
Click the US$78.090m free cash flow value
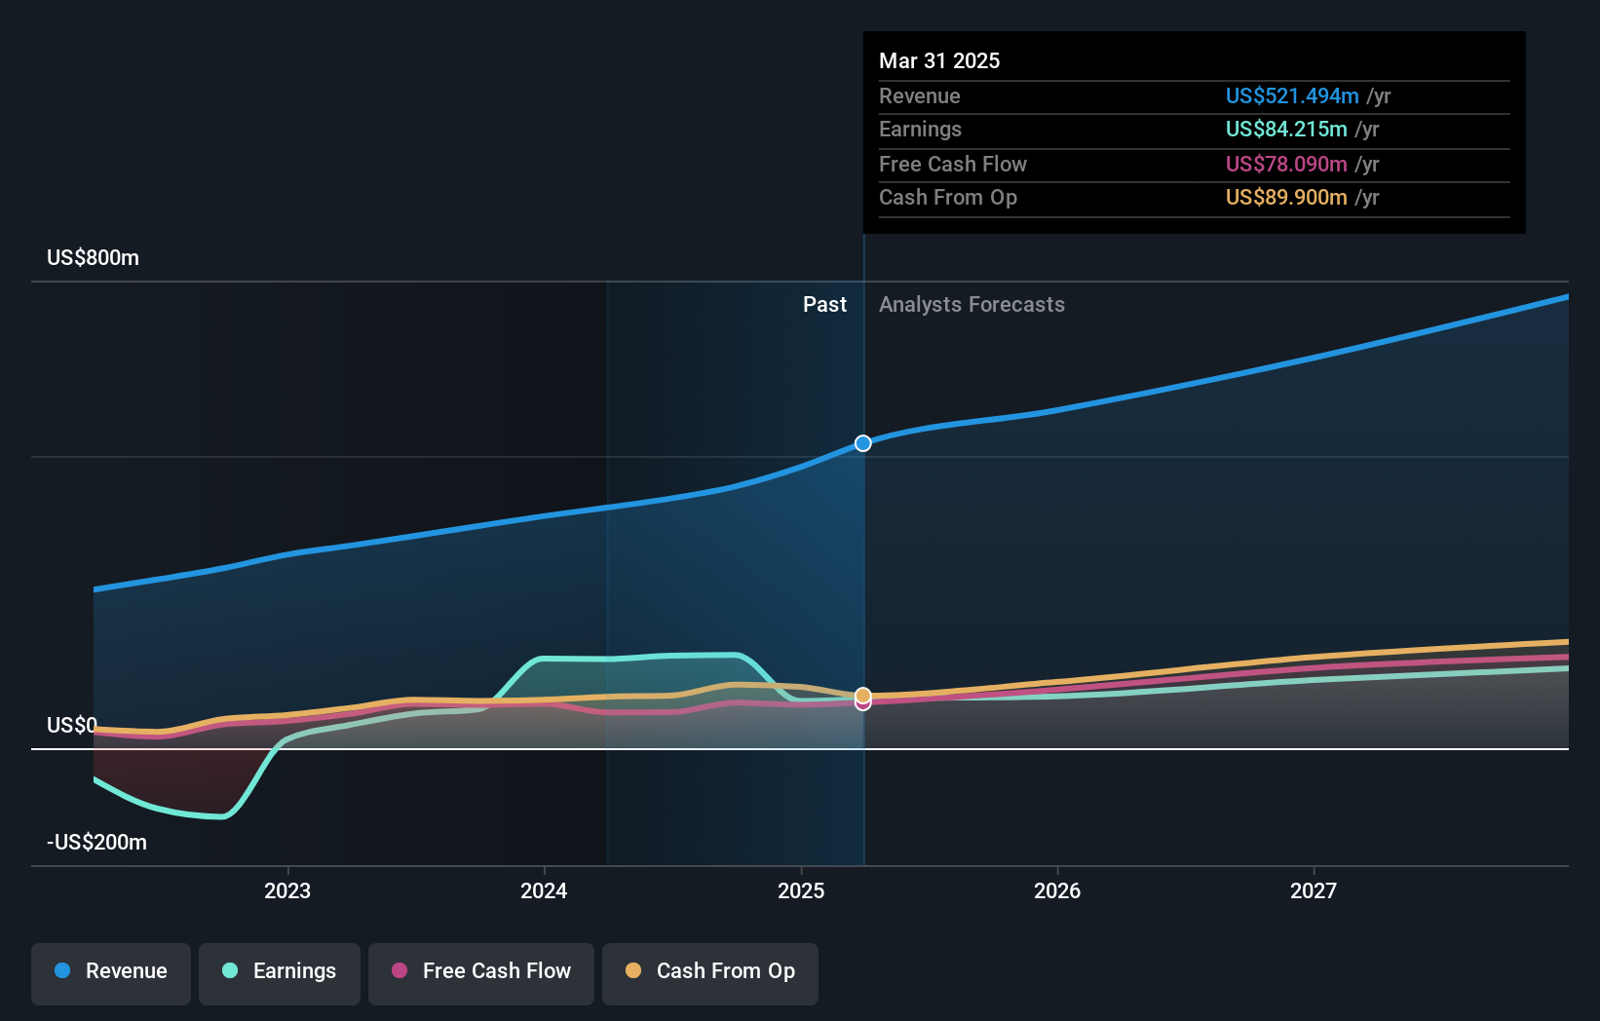point(1286,165)
